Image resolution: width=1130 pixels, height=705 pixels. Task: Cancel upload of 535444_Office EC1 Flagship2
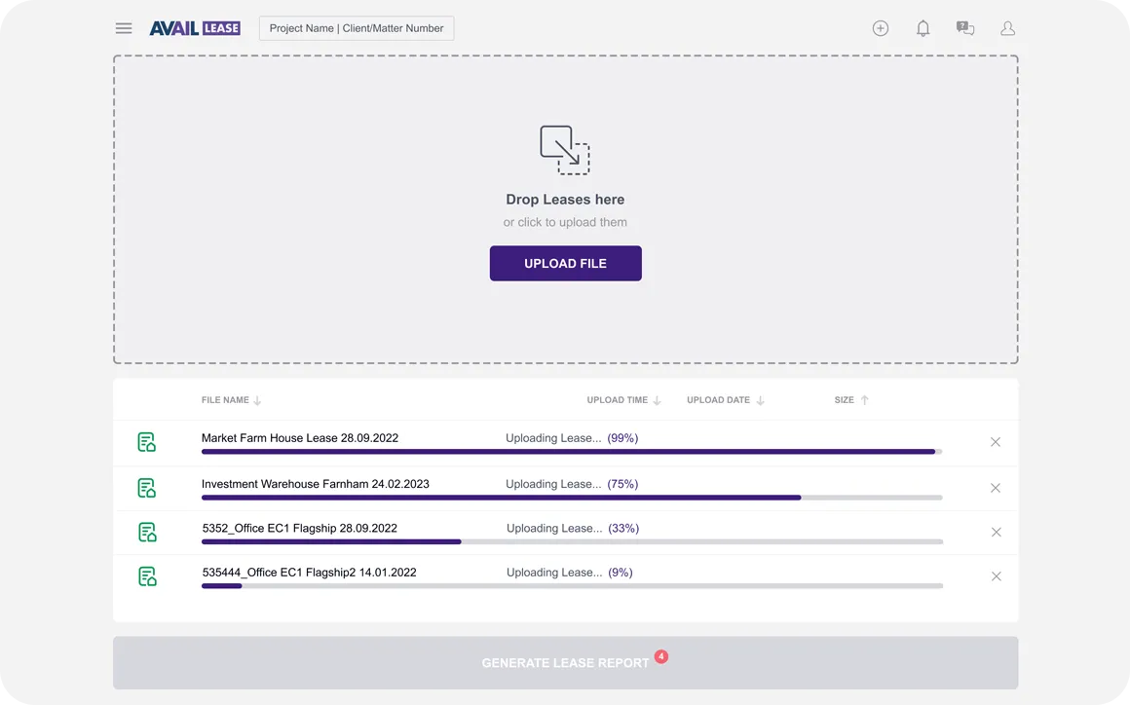(x=996, y=575)
